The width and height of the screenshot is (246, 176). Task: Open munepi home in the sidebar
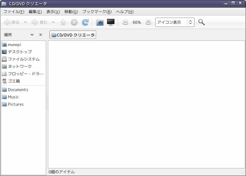pos(24,45)
